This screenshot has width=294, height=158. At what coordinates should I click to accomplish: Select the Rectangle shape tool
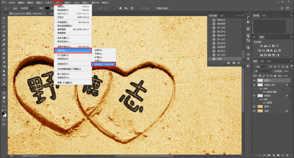(x=4, y=93)
